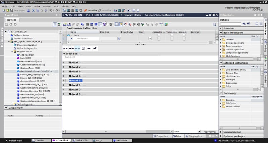Open GestioneAllarmi [FB10] block
This screenshot has width=268, height=143.
click(31, 62)
